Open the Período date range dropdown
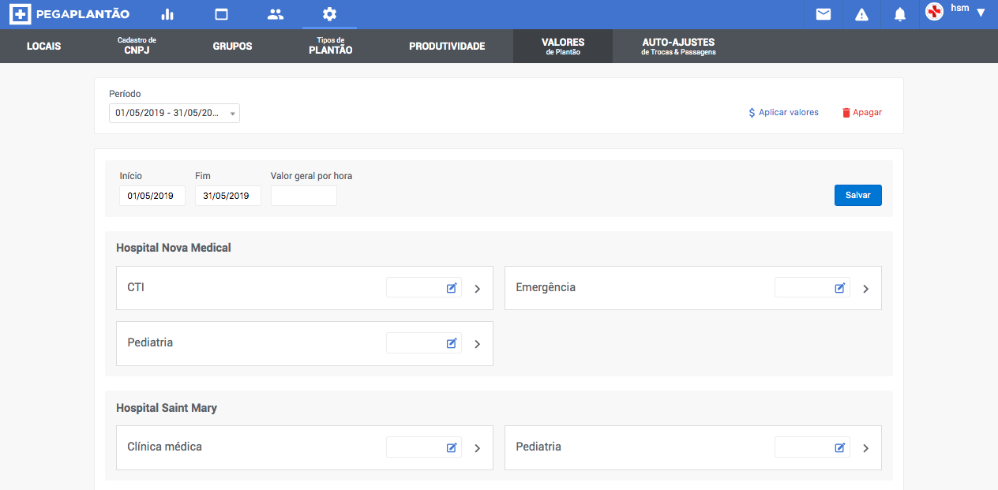Screen dimensions: 998x490 tap(174, 113)
